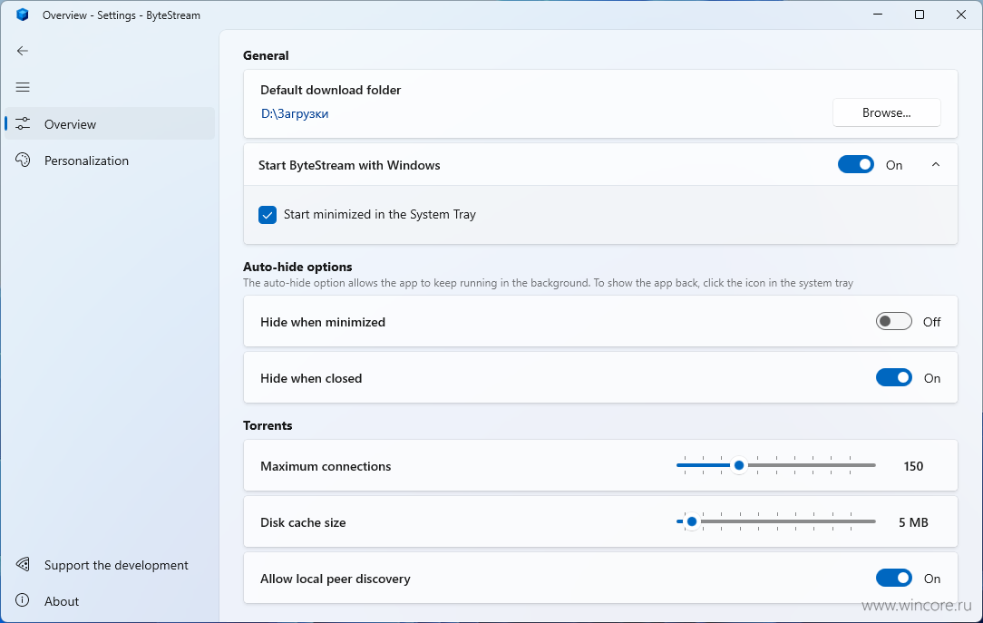Viewport: 983px width, 623px height.
Task: Click the Support the development icon
Action: click(x=23, y=565)
